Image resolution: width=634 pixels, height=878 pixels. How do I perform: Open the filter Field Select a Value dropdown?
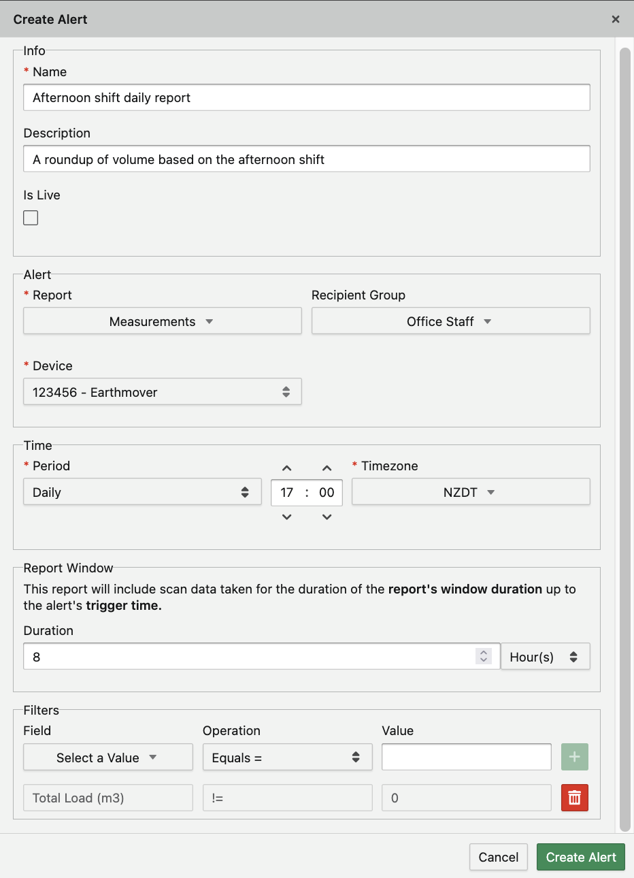tap(107, 758)
